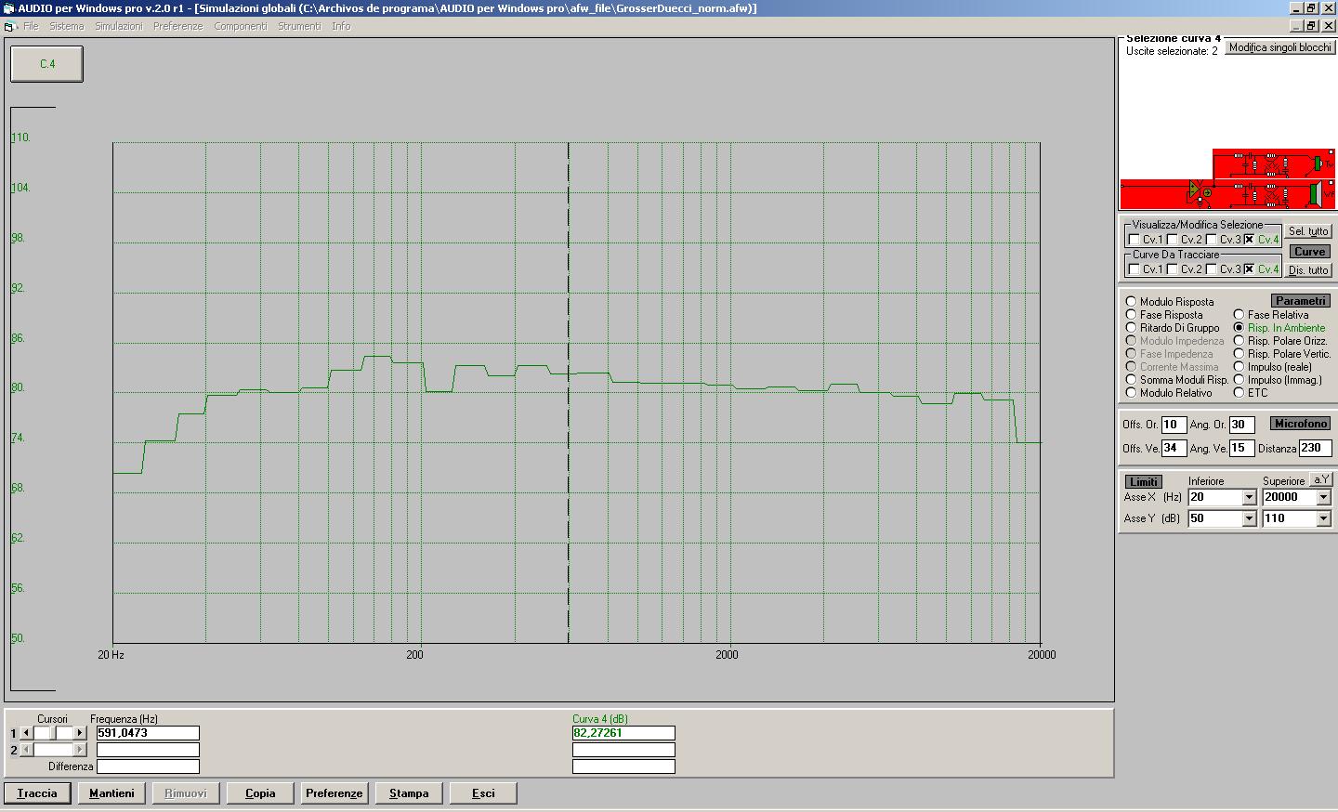
Task: Click the Stampa button
Action: [409, 793]
